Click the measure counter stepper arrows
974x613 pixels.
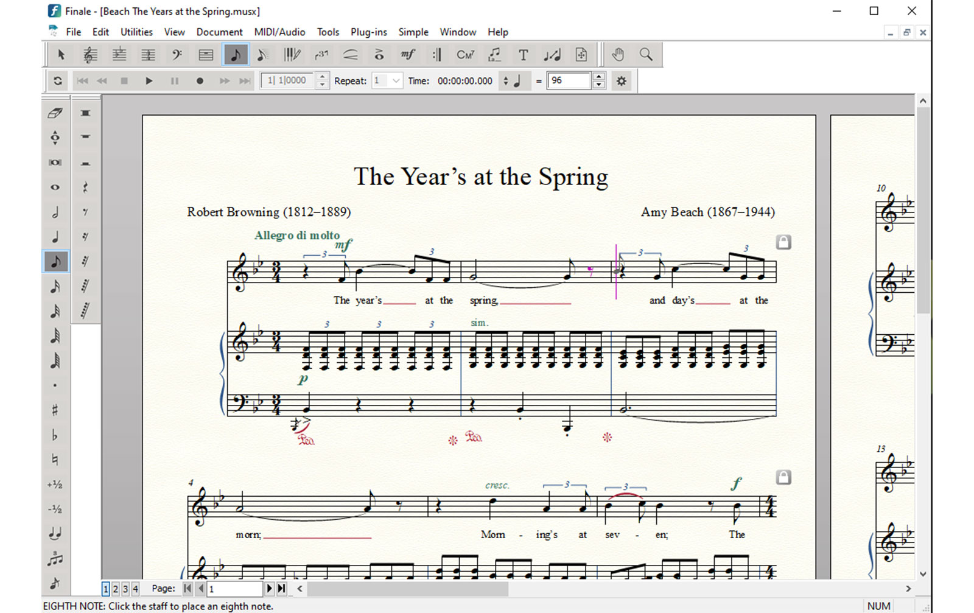(x=323, y=81)
